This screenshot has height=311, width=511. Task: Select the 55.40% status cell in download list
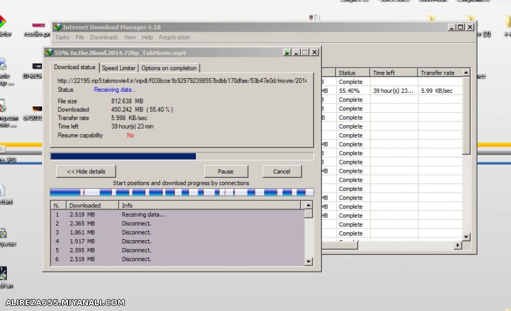tap(353, 91)
